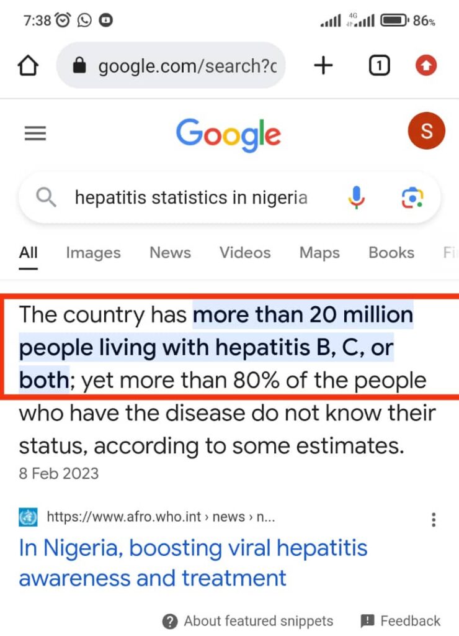The image size is (459, 636).
Task: Click About featured snippets
Action: coord(248,621)
